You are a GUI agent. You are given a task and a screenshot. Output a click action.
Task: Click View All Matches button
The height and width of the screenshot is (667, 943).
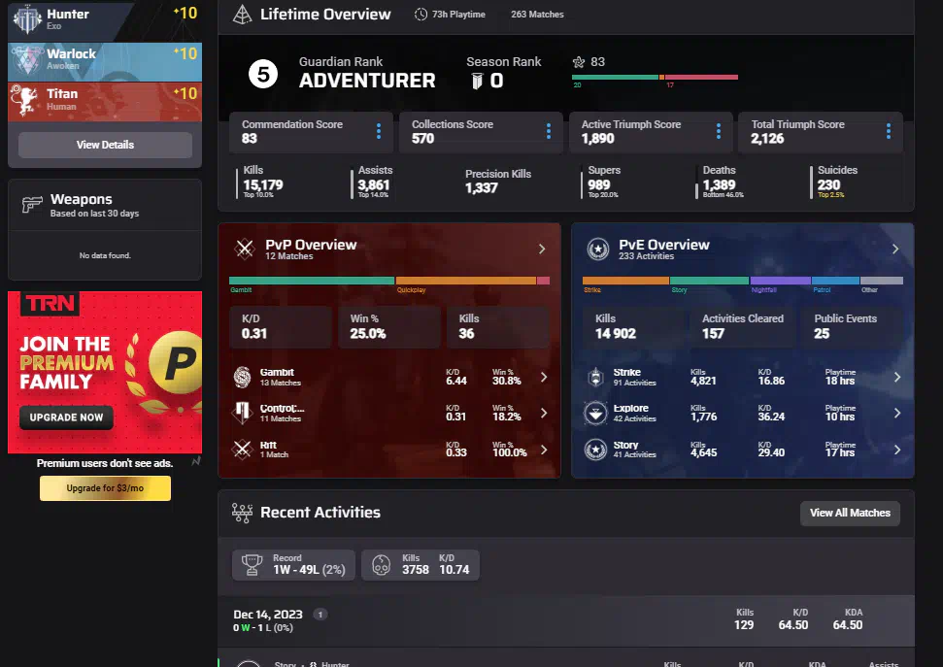coord(850,513)
